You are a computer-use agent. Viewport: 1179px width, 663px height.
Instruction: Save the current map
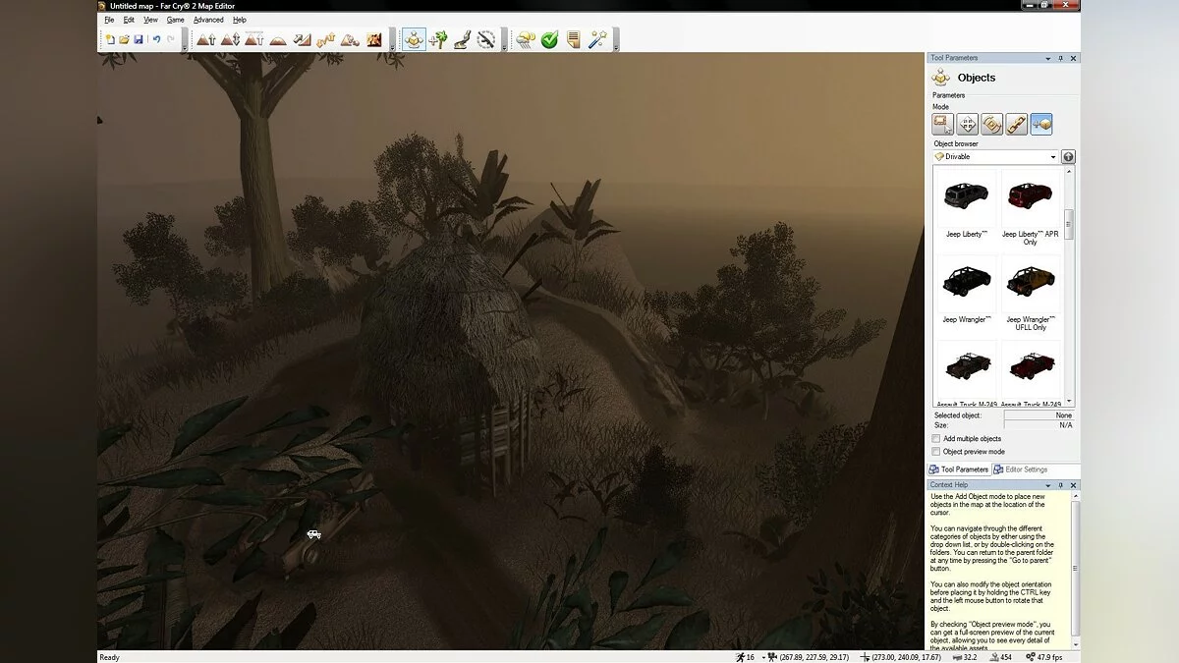(x=139, y=39)
